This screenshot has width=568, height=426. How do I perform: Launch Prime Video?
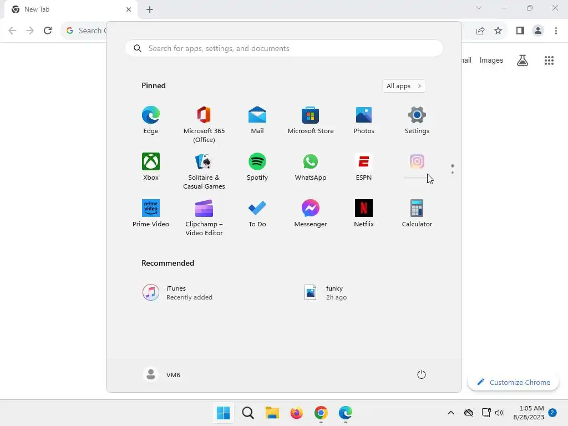point(151,214)
